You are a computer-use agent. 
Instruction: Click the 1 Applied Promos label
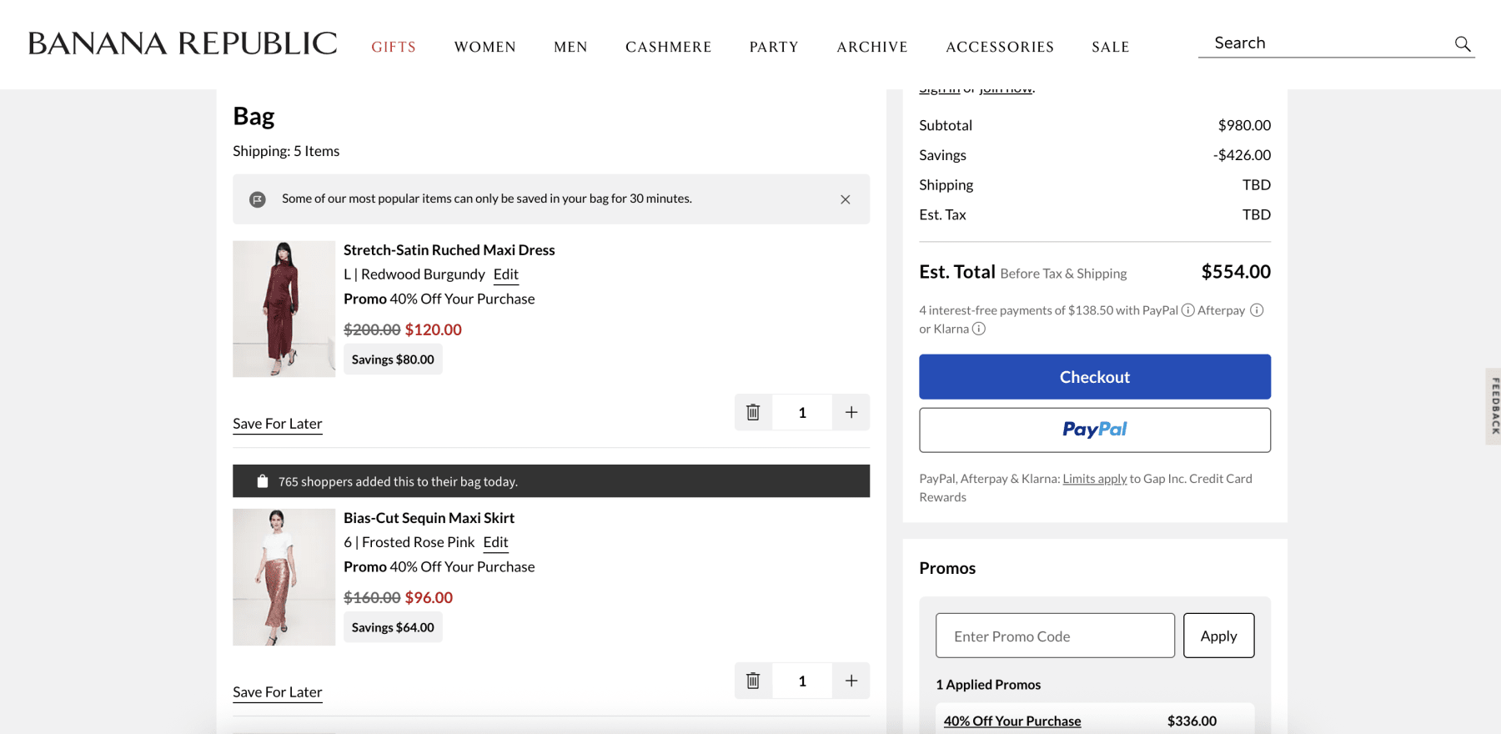tap(988, 685)
